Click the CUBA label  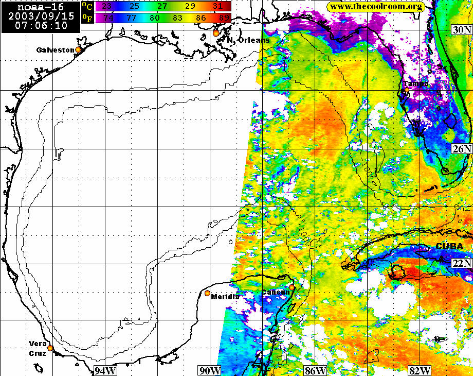click(x=449, y=246)
